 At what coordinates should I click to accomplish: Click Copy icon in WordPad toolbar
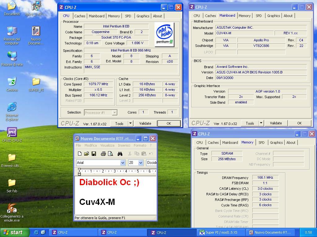pyautogui.click(x=137, y=154)
